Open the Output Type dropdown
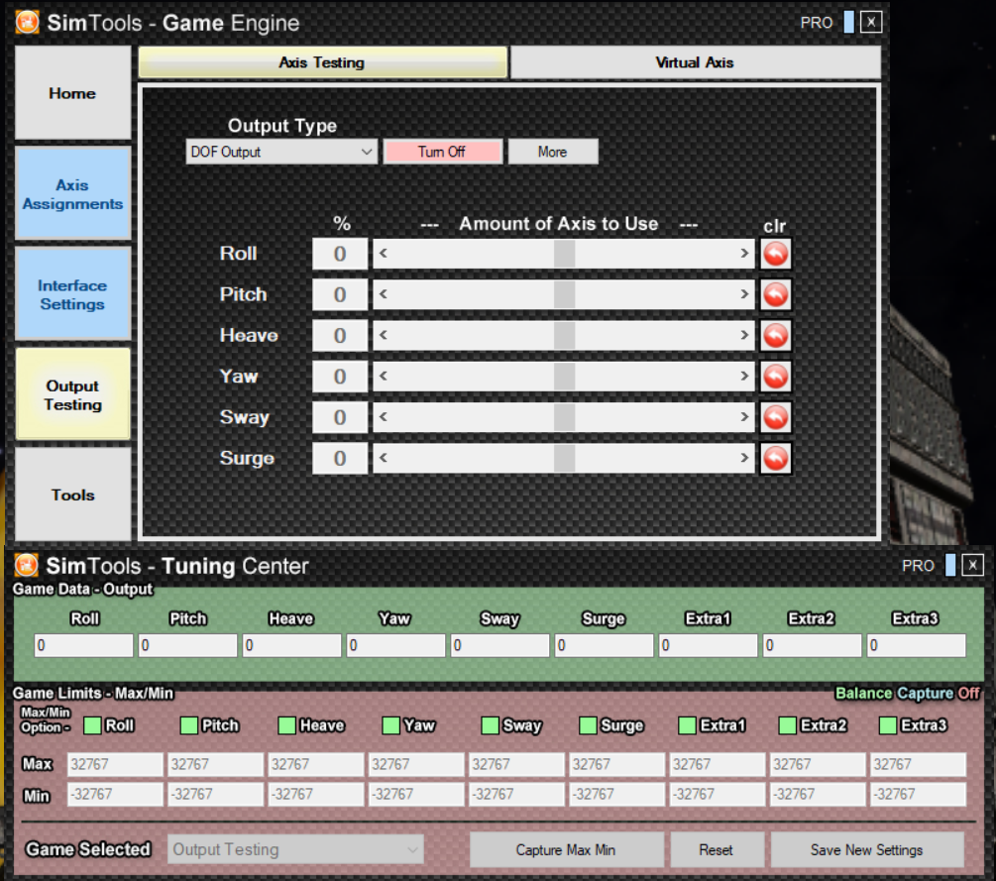Viewport: 996px width, 881px height. 281,152
